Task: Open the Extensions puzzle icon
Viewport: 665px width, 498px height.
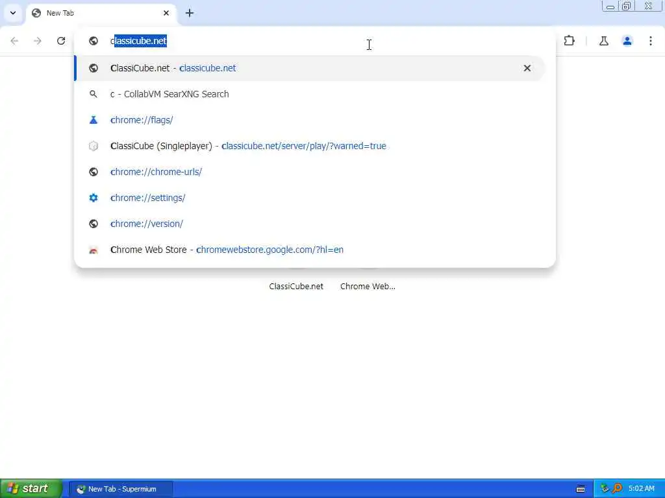Action: pyautogui.click(x=569, y=41)
